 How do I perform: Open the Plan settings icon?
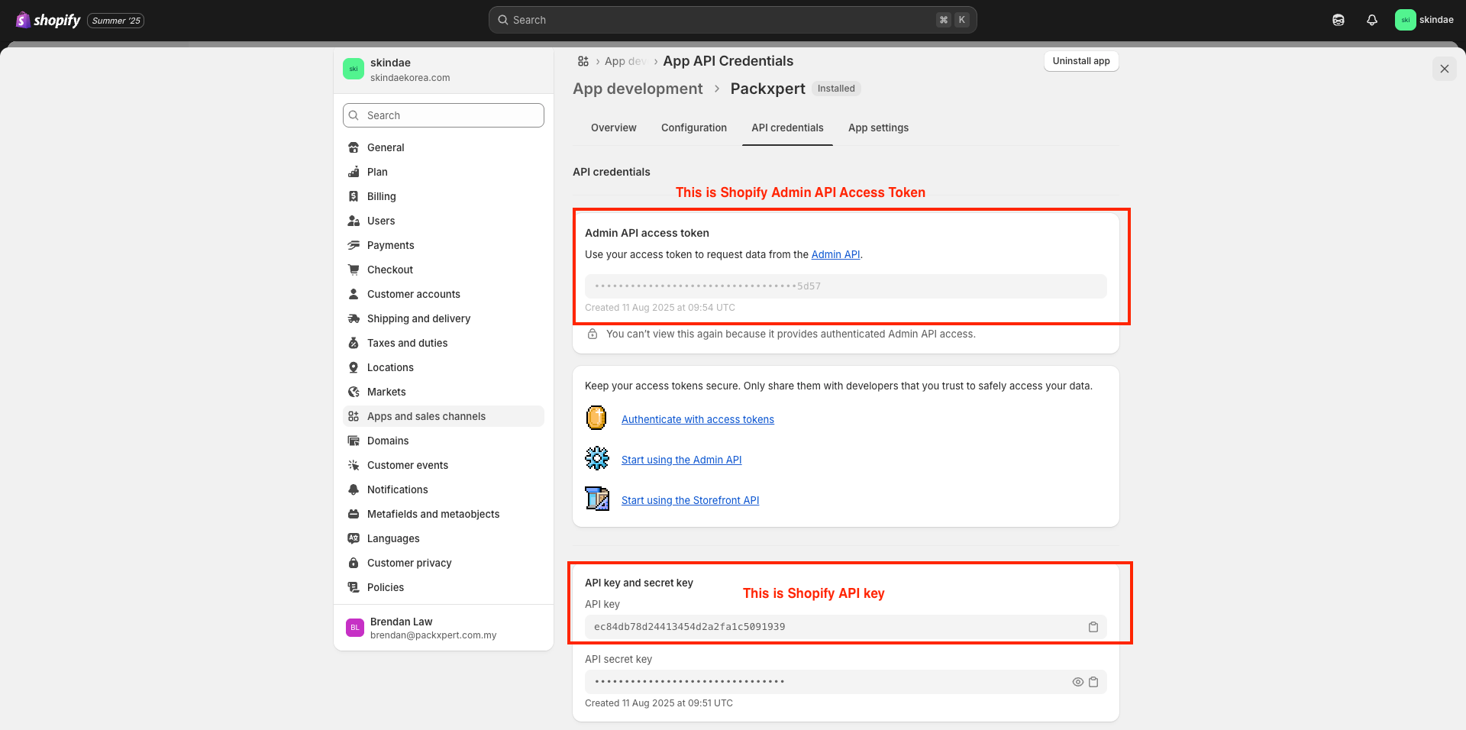pos(354,172)
